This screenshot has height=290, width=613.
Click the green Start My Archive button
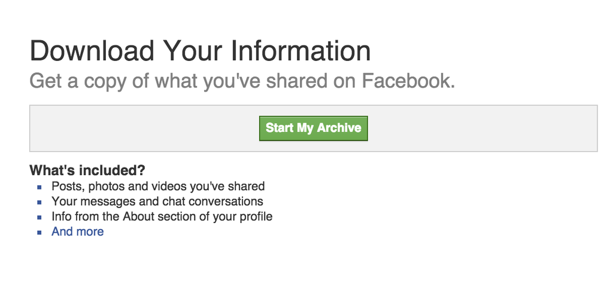pyautogui.click(x=313, y=128)
